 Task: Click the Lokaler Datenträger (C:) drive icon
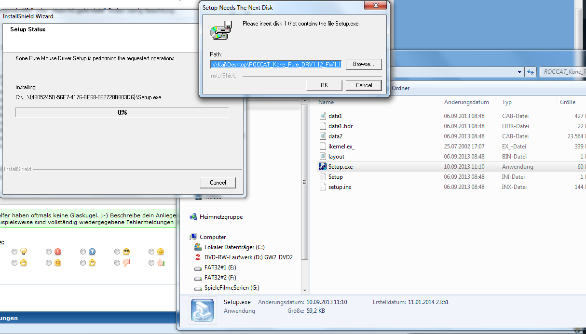tap(198, 247)
